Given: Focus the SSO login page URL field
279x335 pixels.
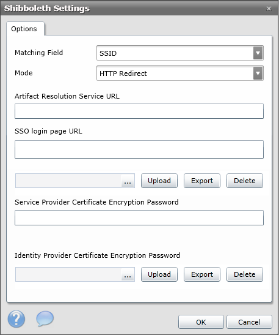Looking at the screenshot, I should [139, 149].
